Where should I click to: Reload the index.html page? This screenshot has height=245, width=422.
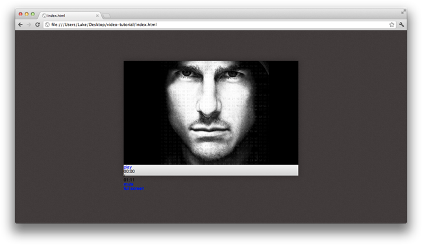coord(38,25)
